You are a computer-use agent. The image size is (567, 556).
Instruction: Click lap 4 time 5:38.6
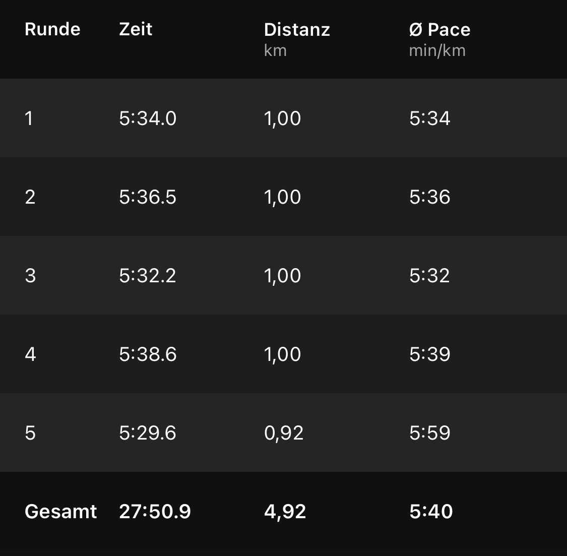click(x=148, y=354)
